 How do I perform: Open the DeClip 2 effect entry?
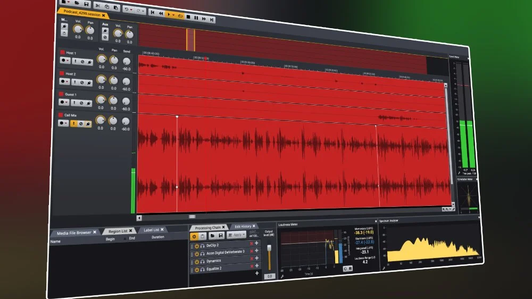(212, 245)
